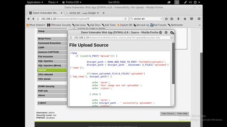Open the system volume icon

(190, 2)
